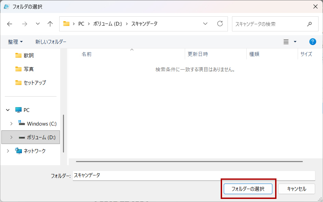Confirm with the フォルダーの選択 button
This screenshot has height=202, width=323.
coord(248,189)
